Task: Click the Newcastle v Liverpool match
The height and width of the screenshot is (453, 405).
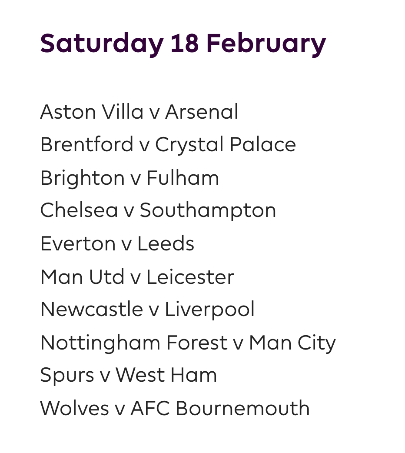Action: pos(147,310)
